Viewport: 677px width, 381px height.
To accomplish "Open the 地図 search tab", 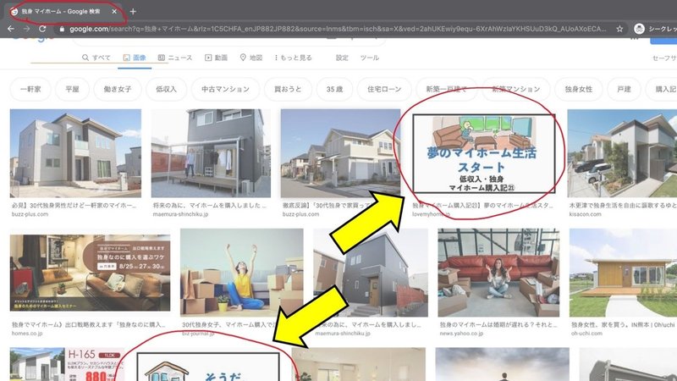I will click(x=251, y=58).
